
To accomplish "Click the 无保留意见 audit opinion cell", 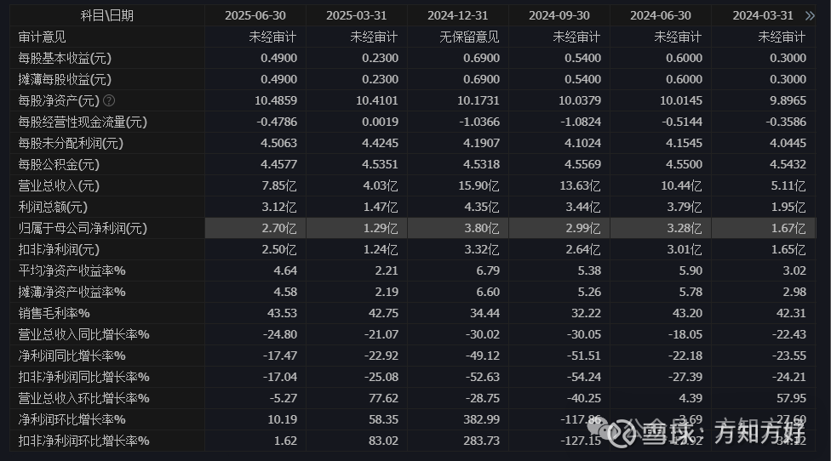I will pos(469,37).
